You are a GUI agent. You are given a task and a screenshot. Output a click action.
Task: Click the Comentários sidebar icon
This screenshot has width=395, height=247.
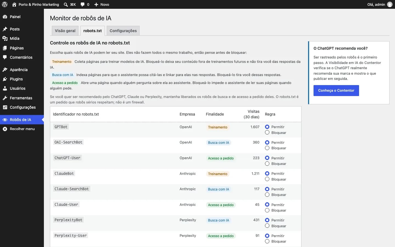5,57
